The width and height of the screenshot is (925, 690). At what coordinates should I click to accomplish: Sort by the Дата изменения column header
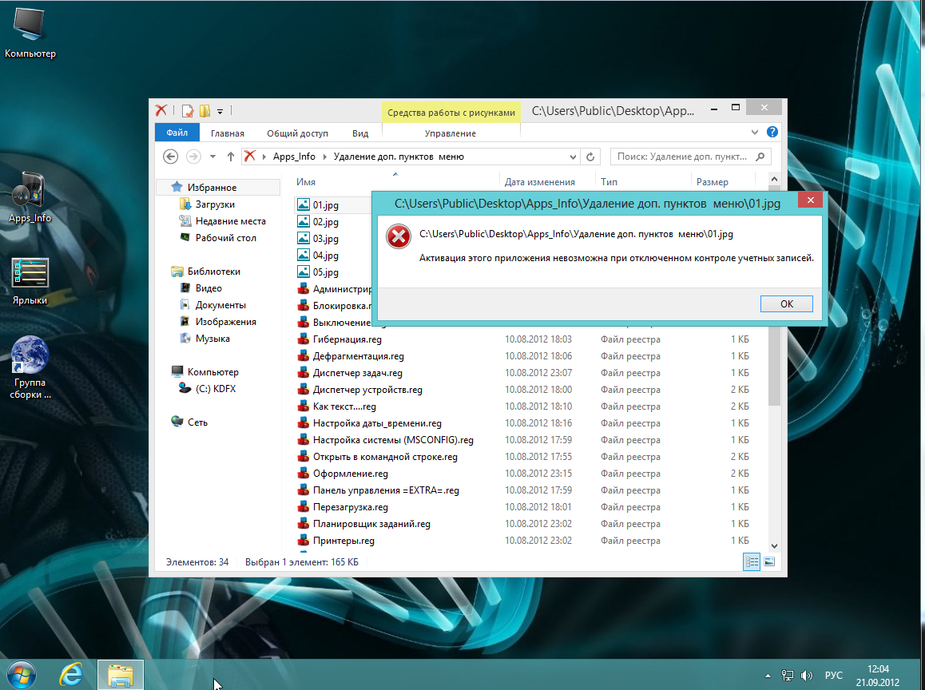coord(540,181)
